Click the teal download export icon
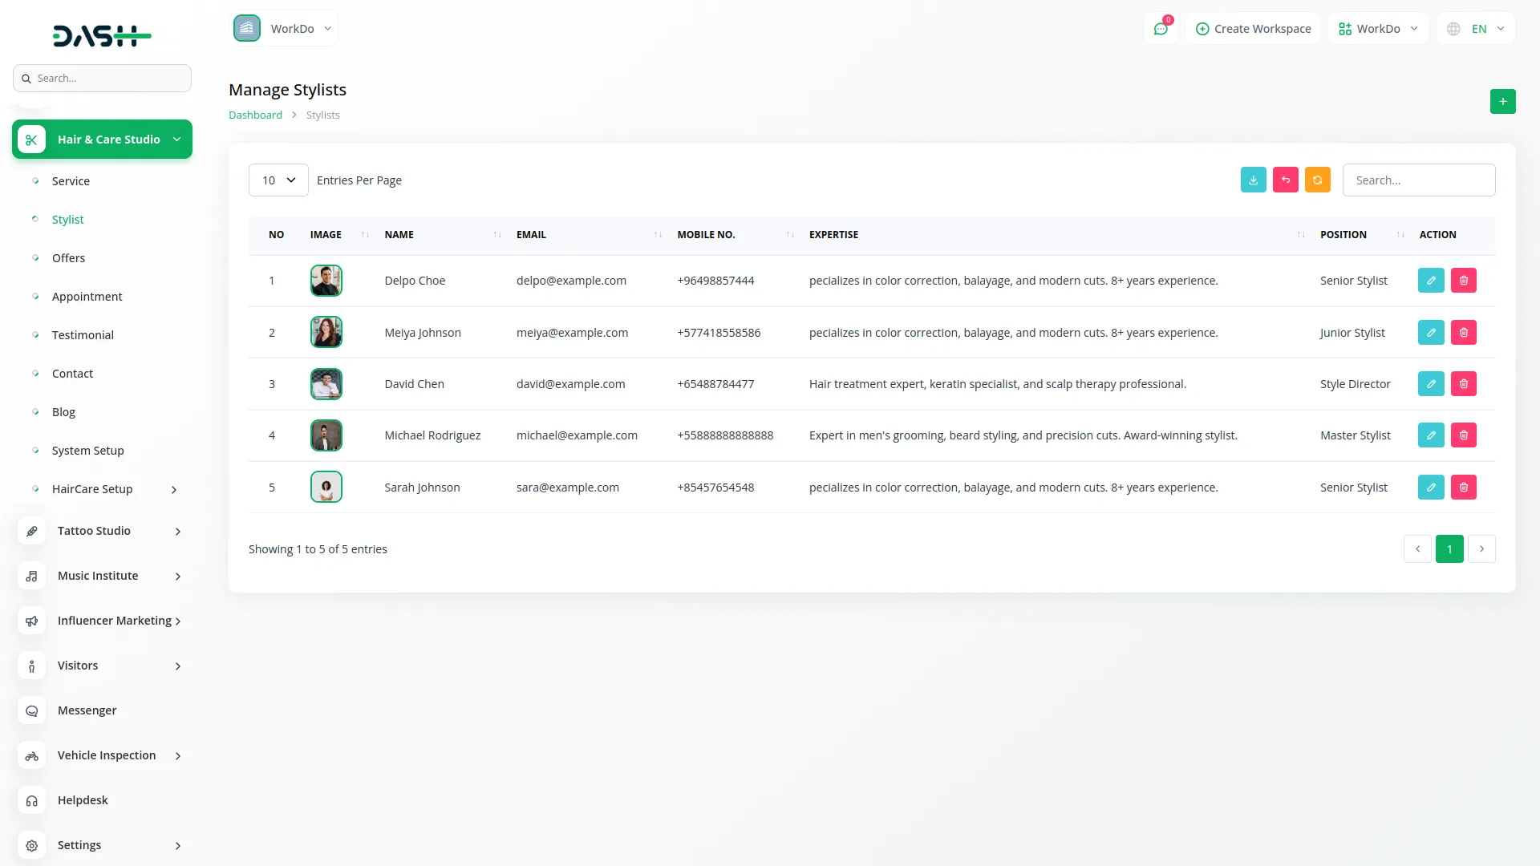Screen dimensions: 1540x866 [1253, 180]
